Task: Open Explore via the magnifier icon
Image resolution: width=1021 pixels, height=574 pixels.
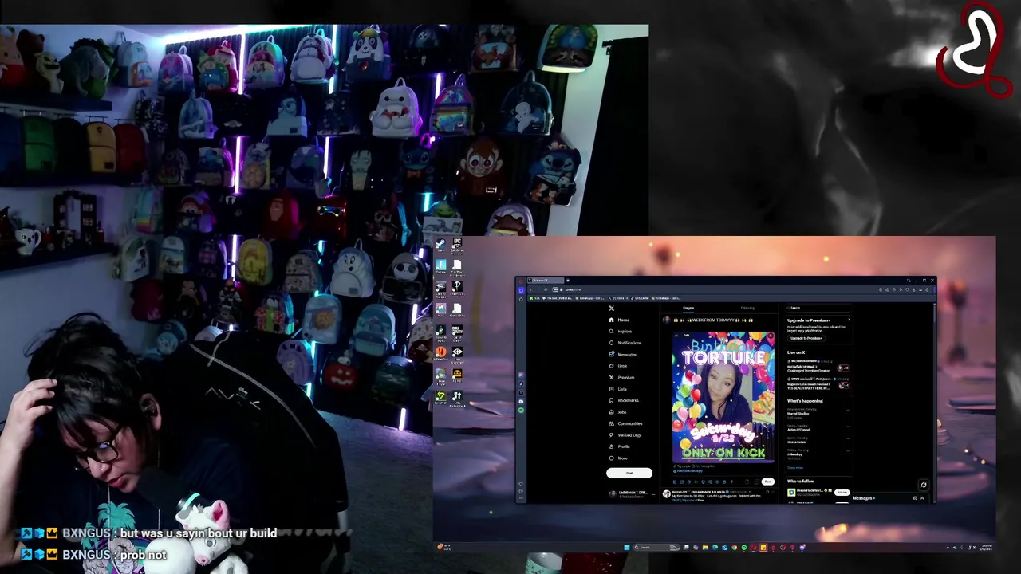Action: click(x=611, y=331)
